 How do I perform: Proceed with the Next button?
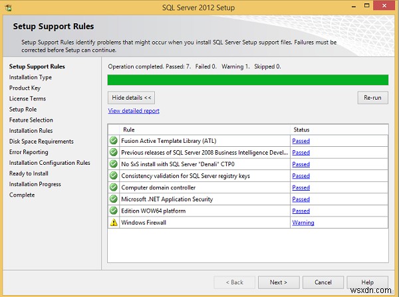coord(279,282)
